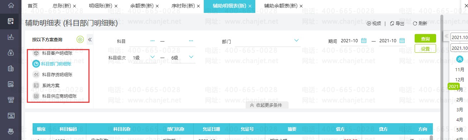Image resolution: width=468 pixels, height=140 pixels.
Task: Click the 科目编码 column header
Action: coord(68,129)
